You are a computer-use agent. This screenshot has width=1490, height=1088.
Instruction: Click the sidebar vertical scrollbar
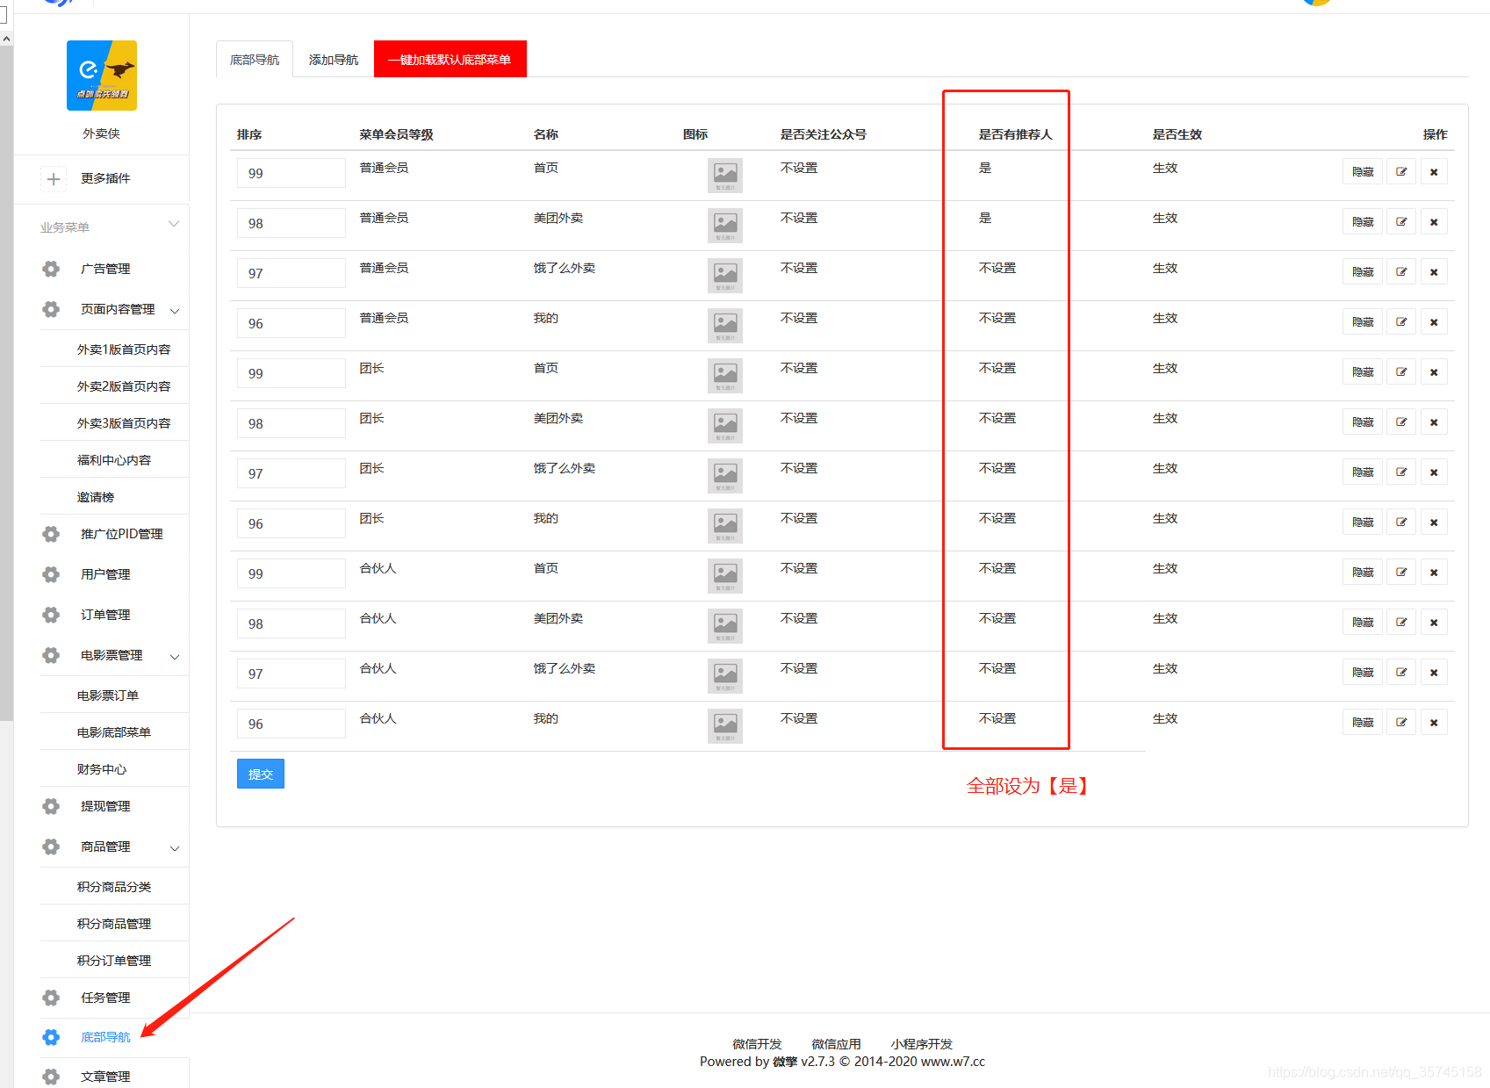coord(6,382)
